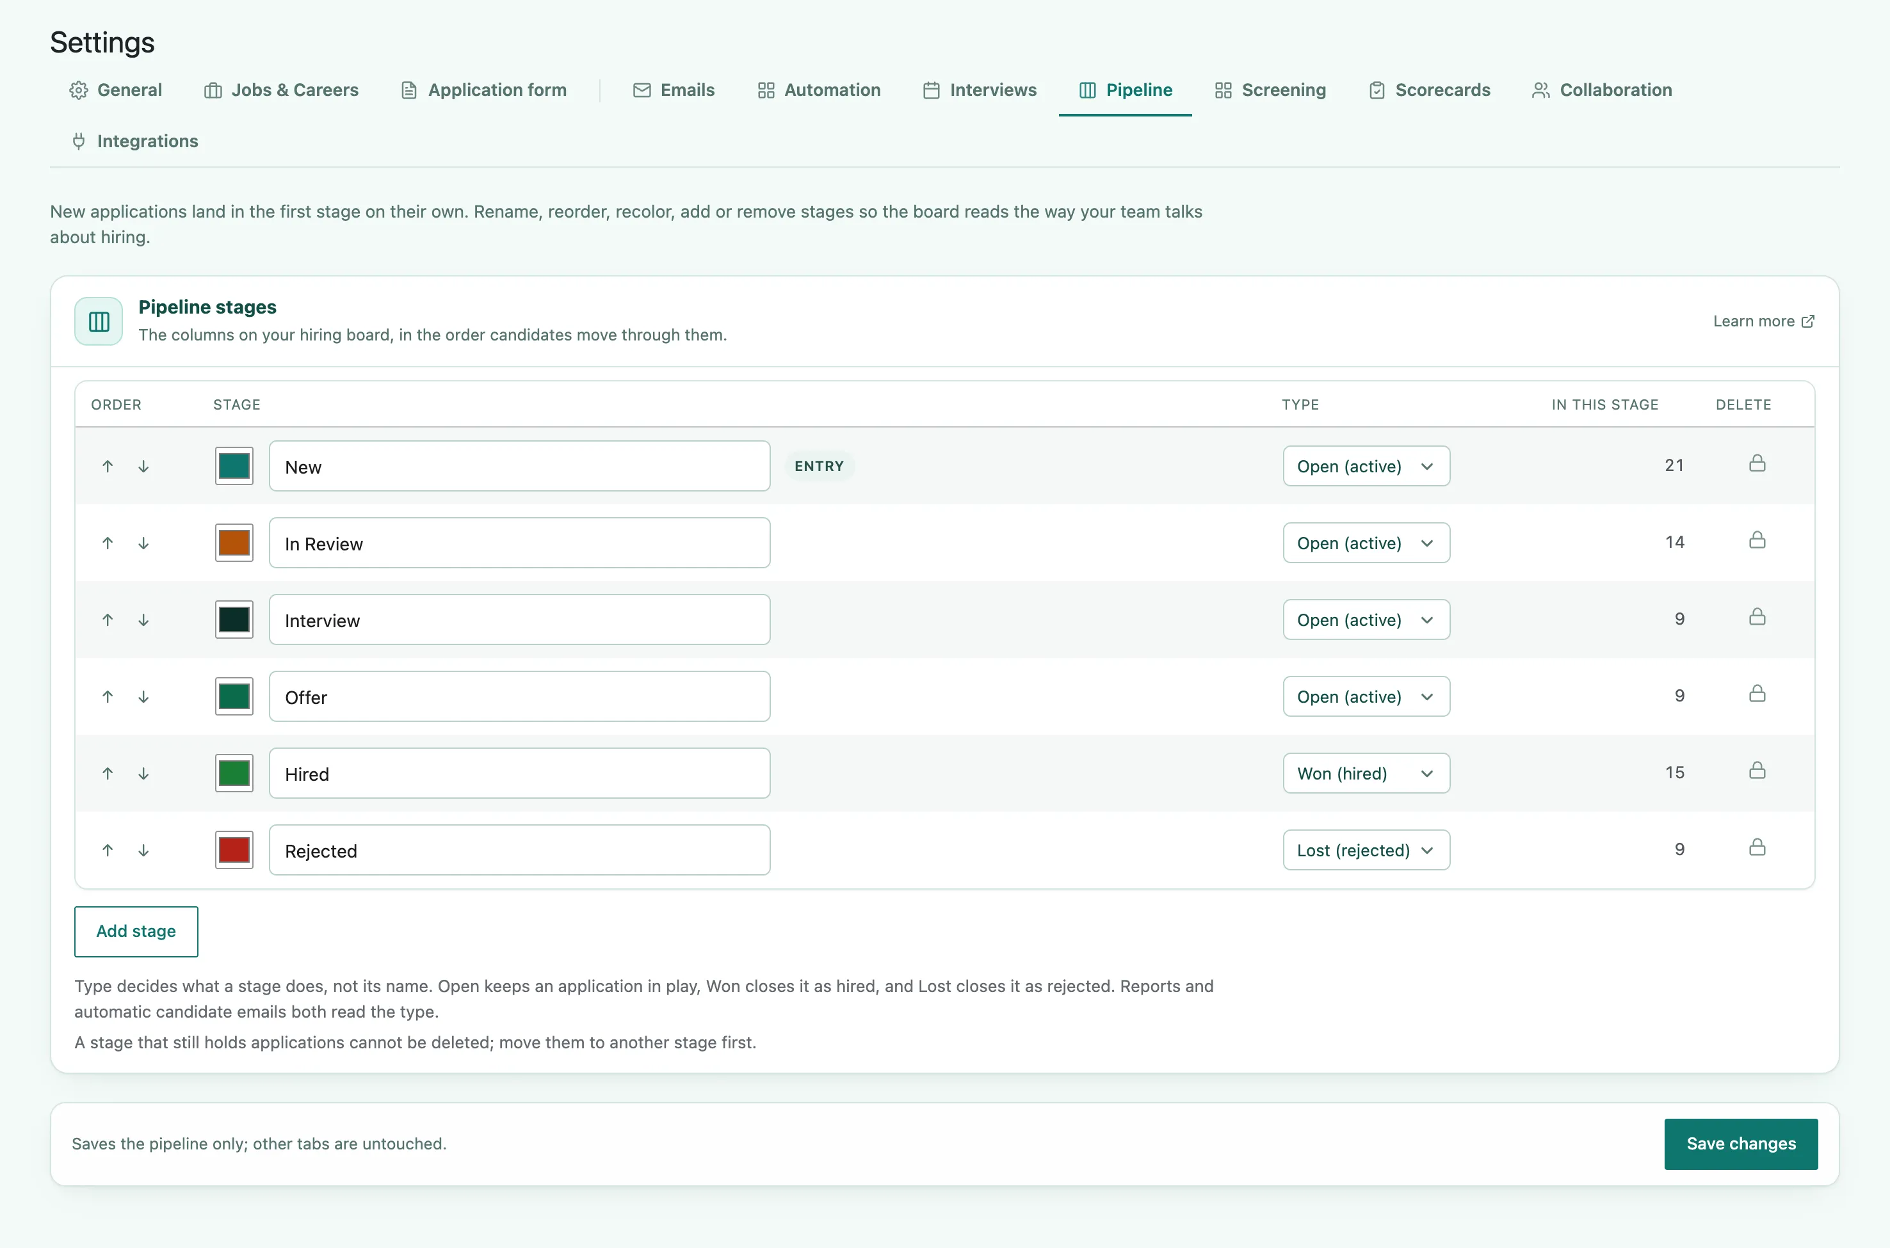Open the type dropdown for In Review
The image size is (1890, 1248).
pyautogui.click(x=1366, y=543)
